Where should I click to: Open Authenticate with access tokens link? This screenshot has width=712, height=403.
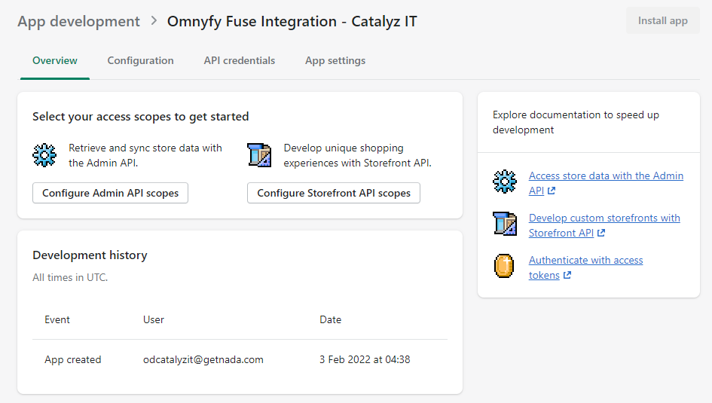click(585, 267)
